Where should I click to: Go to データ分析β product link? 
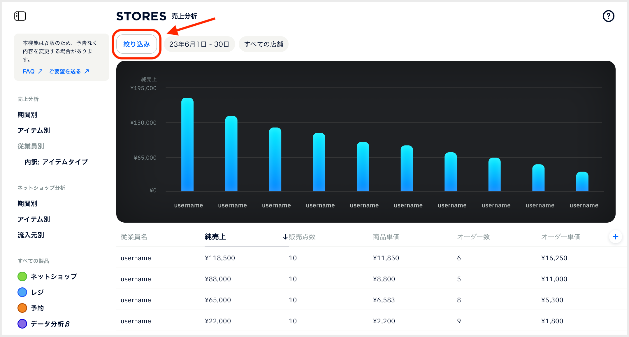coord(50,324)
